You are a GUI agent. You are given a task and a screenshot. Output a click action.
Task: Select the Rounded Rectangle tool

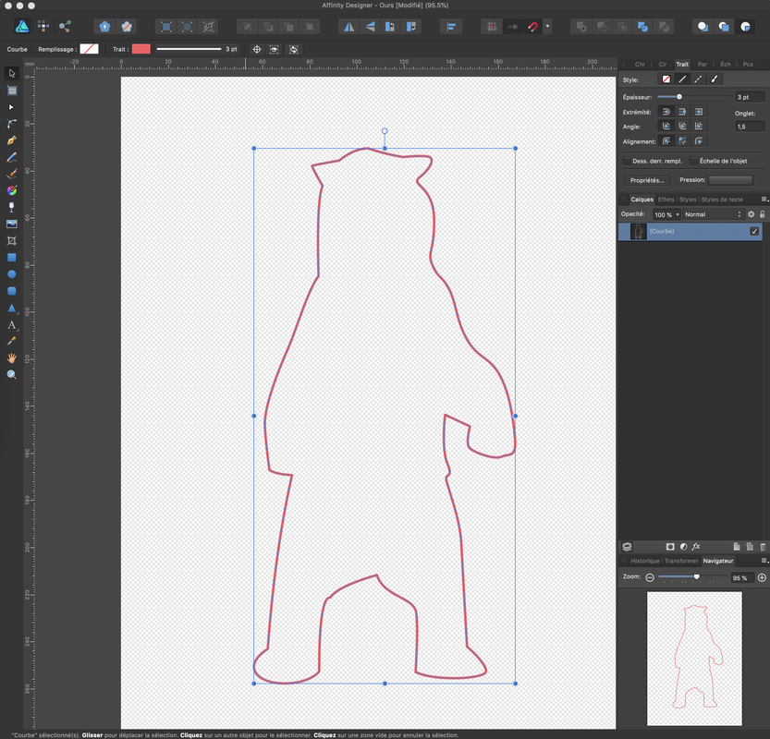point(12,290)
